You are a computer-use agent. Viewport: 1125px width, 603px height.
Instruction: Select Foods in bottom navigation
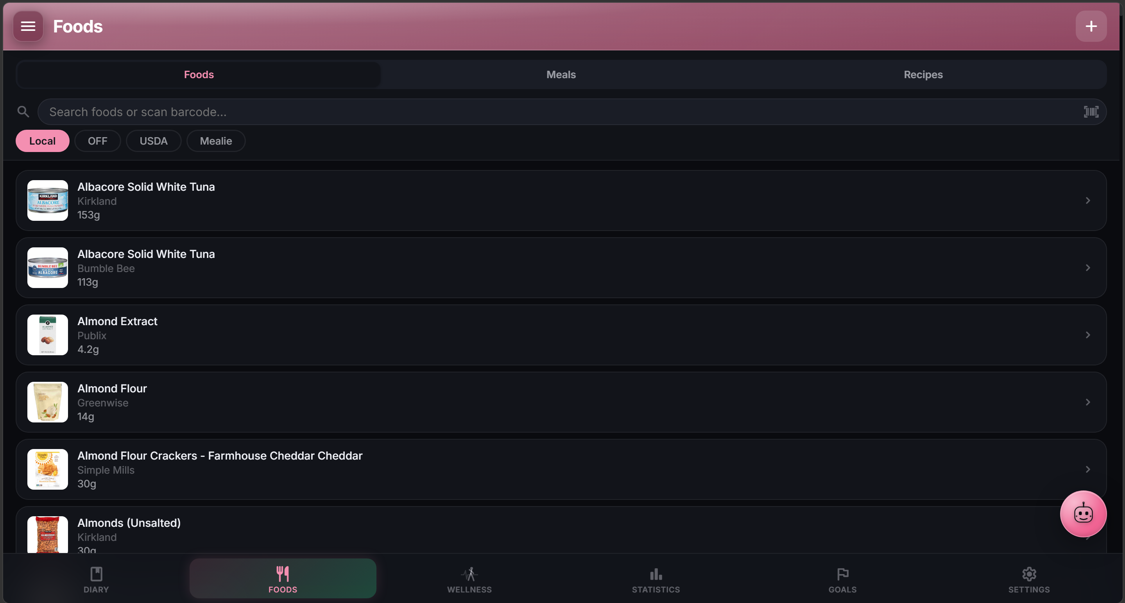[283, 578]
